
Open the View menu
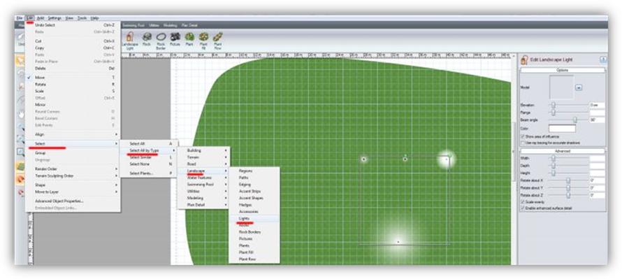(69, 18)
